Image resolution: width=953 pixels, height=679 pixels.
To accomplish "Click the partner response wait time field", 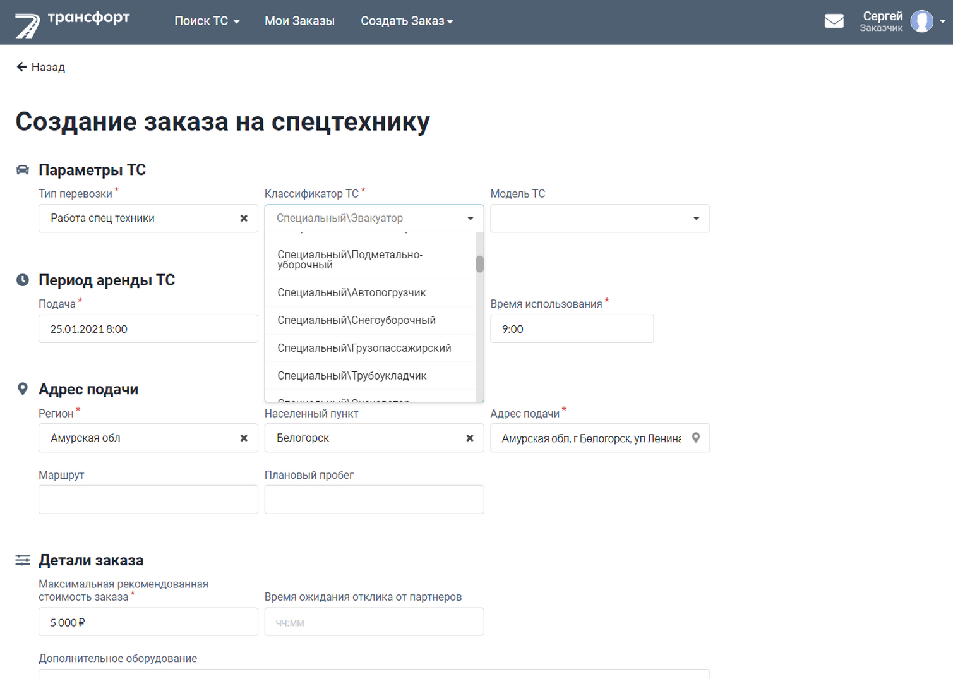I will [x=375, y=622].
